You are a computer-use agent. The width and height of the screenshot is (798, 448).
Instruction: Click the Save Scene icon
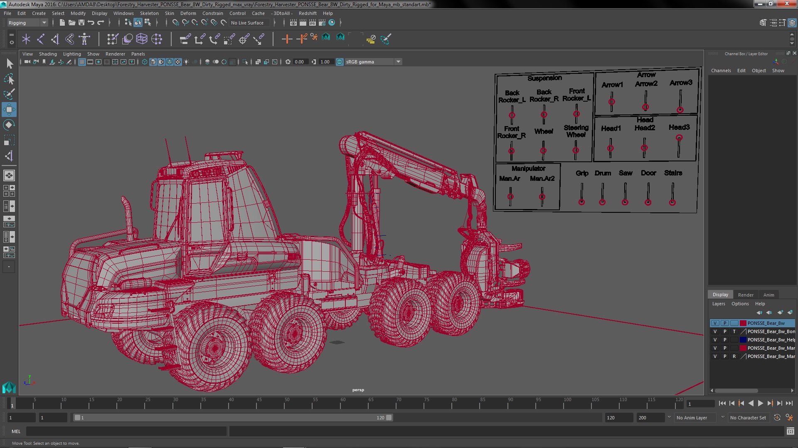point(81,22)
